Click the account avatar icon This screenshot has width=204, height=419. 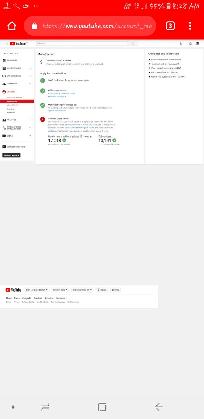(x=197, y=44)
